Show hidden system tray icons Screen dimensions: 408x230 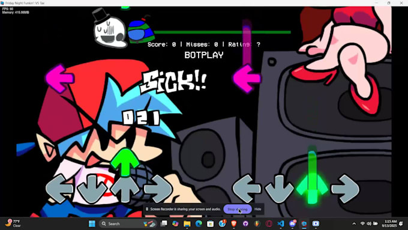pos(354,224)
